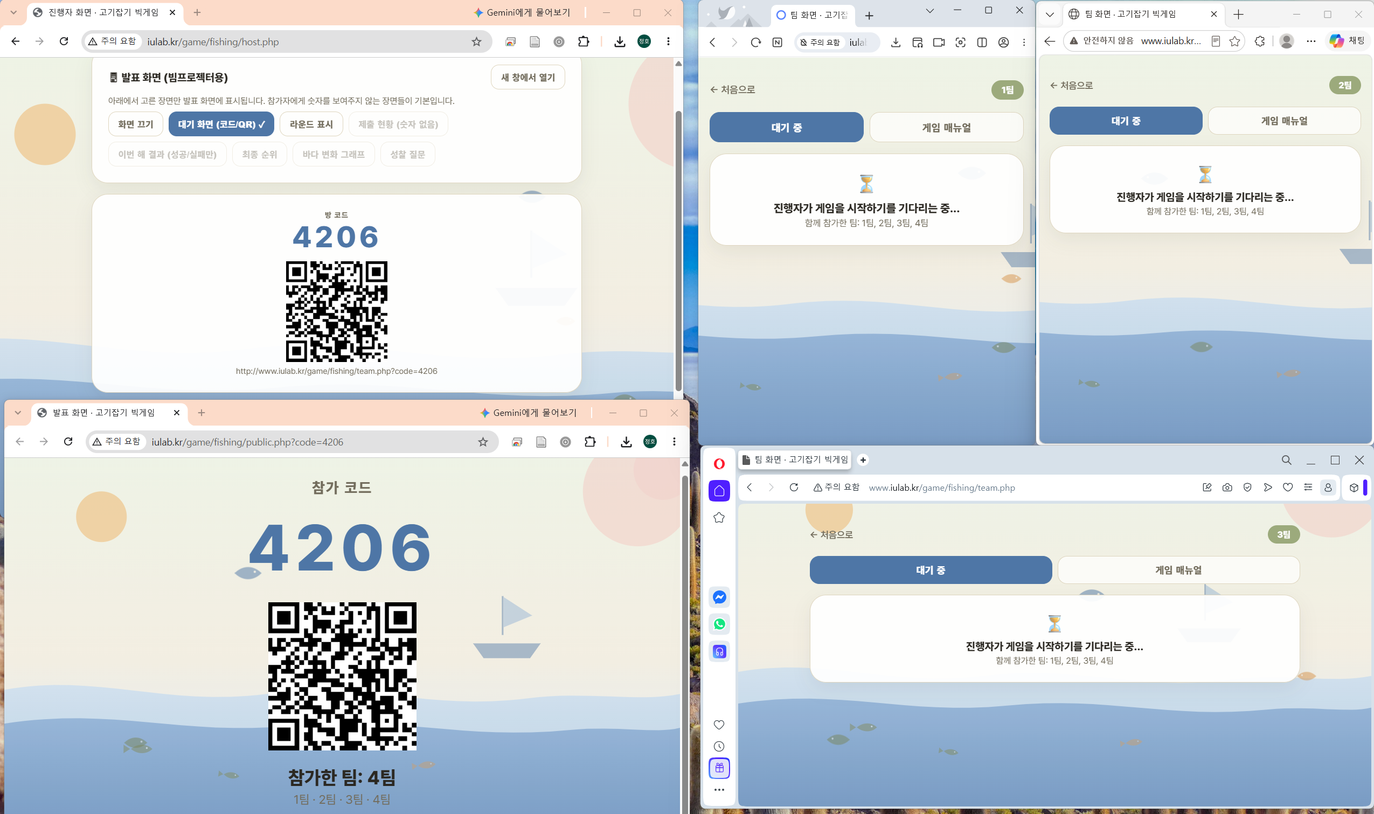The width and height of the screenshot is (1374, 814).
Task: Switch to 대기 중 tab in 1팀 window
Action: coord(787,127)
